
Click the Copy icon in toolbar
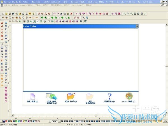(x=64, y=14)
